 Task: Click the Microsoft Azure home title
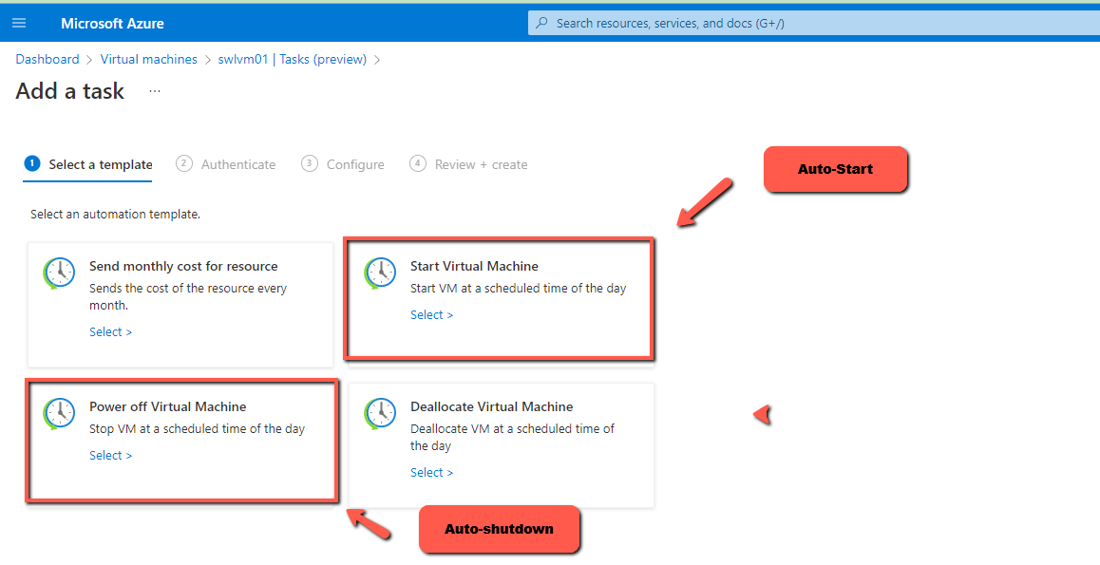tap(112, 23)
